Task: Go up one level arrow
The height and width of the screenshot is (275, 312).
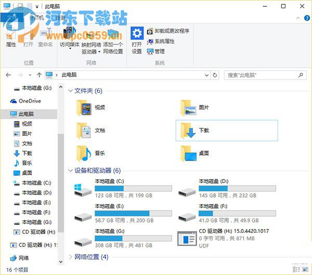Action: 39,75
